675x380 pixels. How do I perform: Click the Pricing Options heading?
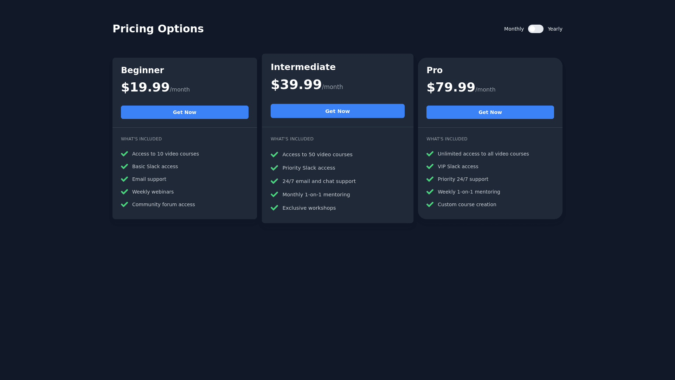158,28
